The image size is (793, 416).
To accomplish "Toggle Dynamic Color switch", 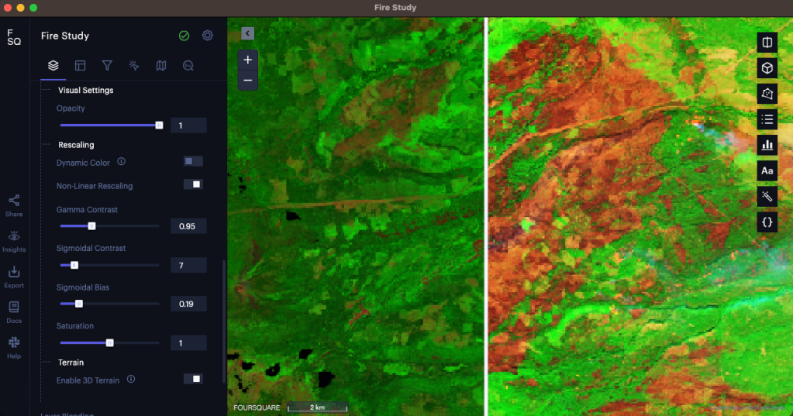I will 193,161.
